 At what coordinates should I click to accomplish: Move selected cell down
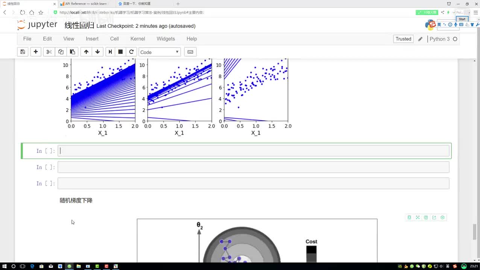(x=97, y=52)
